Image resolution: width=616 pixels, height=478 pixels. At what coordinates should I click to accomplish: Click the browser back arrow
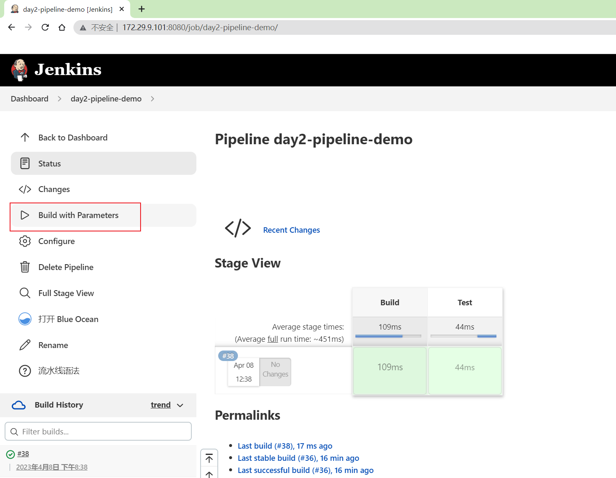point(12,27)
